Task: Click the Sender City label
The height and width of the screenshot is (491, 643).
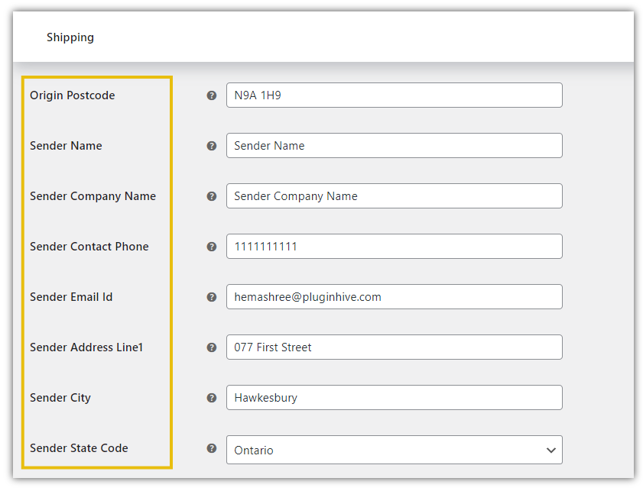Action: (x=60, y=398)
